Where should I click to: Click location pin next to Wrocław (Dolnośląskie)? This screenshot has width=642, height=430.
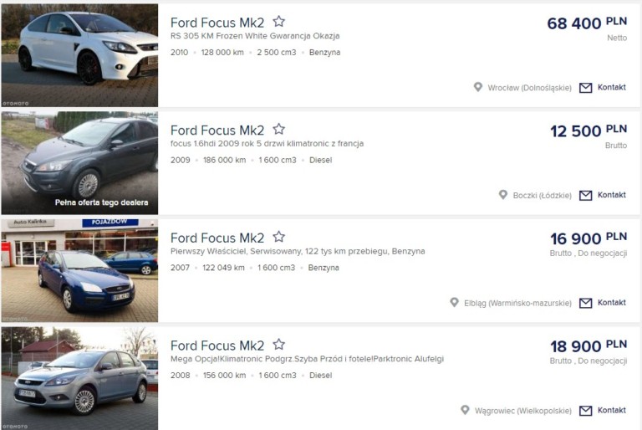pos(478,87)
